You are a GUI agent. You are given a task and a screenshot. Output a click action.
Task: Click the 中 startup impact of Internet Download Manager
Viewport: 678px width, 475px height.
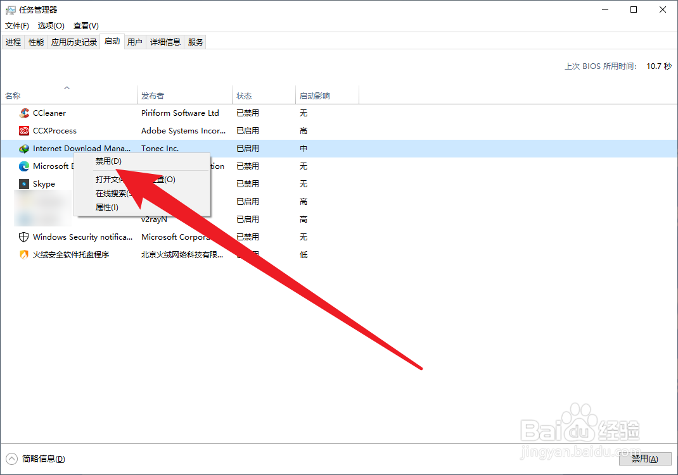pos(304,149)
